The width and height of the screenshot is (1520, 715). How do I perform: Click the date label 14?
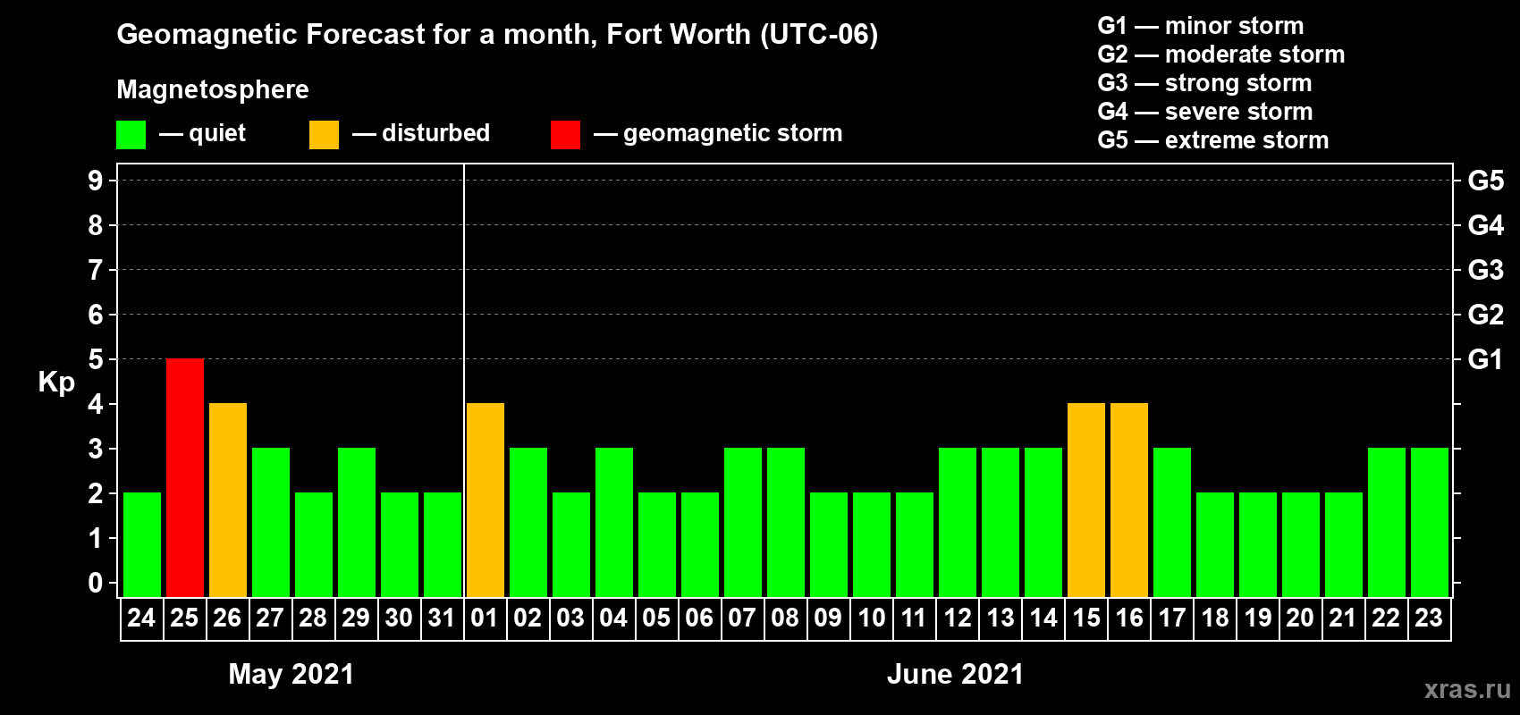[1043, 618]
